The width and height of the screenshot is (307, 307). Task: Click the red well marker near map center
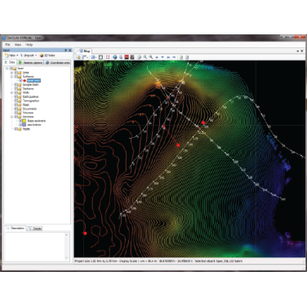coord(178,145)
